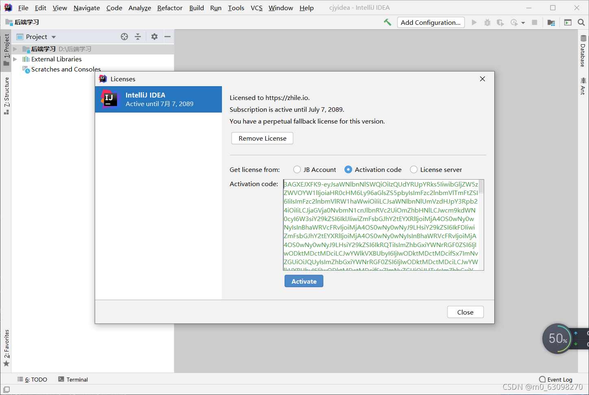Viewport: 589px width, 395px height.
Task: Click Run with Coverage icon
Action: coord(500,22)
